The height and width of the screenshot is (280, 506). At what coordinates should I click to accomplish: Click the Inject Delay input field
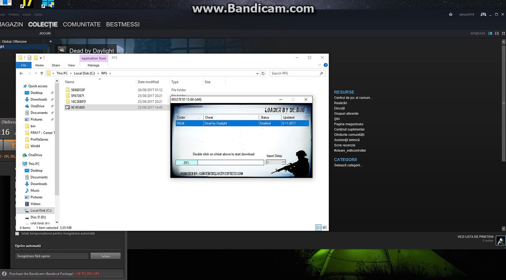(x=273, y=163)
